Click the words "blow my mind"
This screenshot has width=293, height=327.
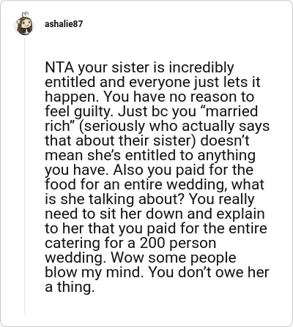click(x=94, y=272)
